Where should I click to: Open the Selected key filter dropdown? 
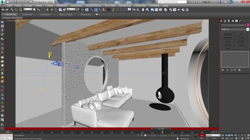coord(213,135)
